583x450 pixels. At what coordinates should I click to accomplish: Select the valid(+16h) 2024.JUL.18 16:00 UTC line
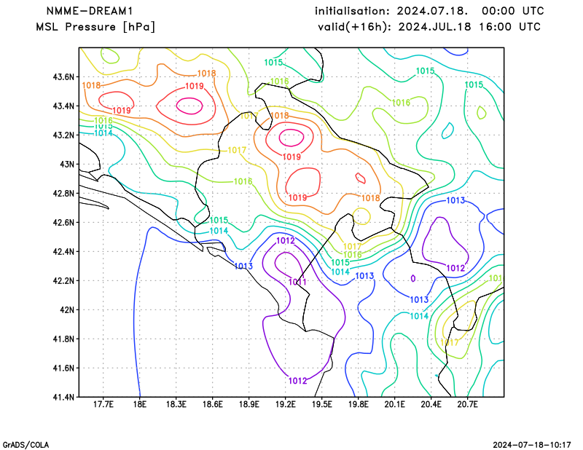click(x=429, y=27)
